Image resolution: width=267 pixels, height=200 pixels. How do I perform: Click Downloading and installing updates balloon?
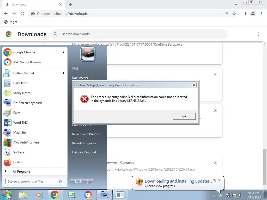click(178, 183)
